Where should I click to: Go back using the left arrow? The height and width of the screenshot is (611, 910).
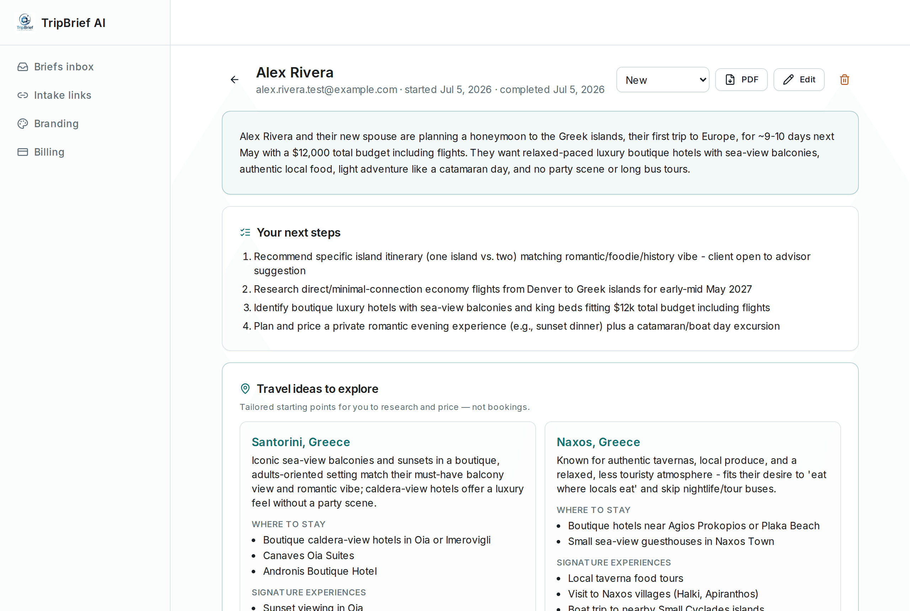point(234,80)
